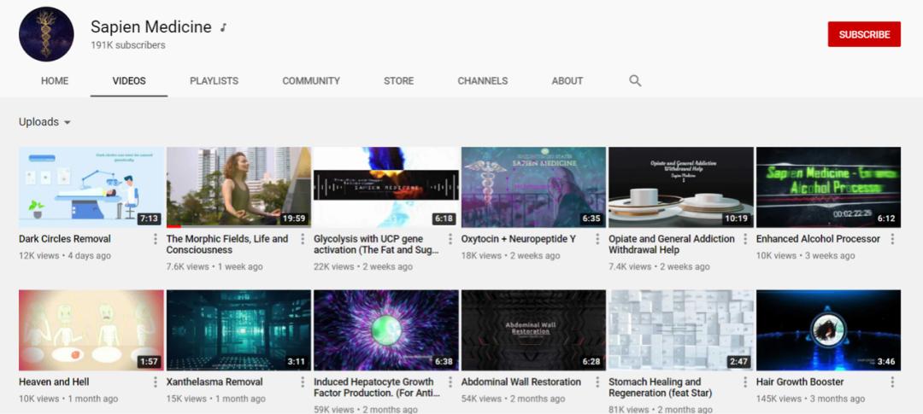Open the channel search magnifier icon
Viewport: 923px width, 414px height.
point(635,80)
